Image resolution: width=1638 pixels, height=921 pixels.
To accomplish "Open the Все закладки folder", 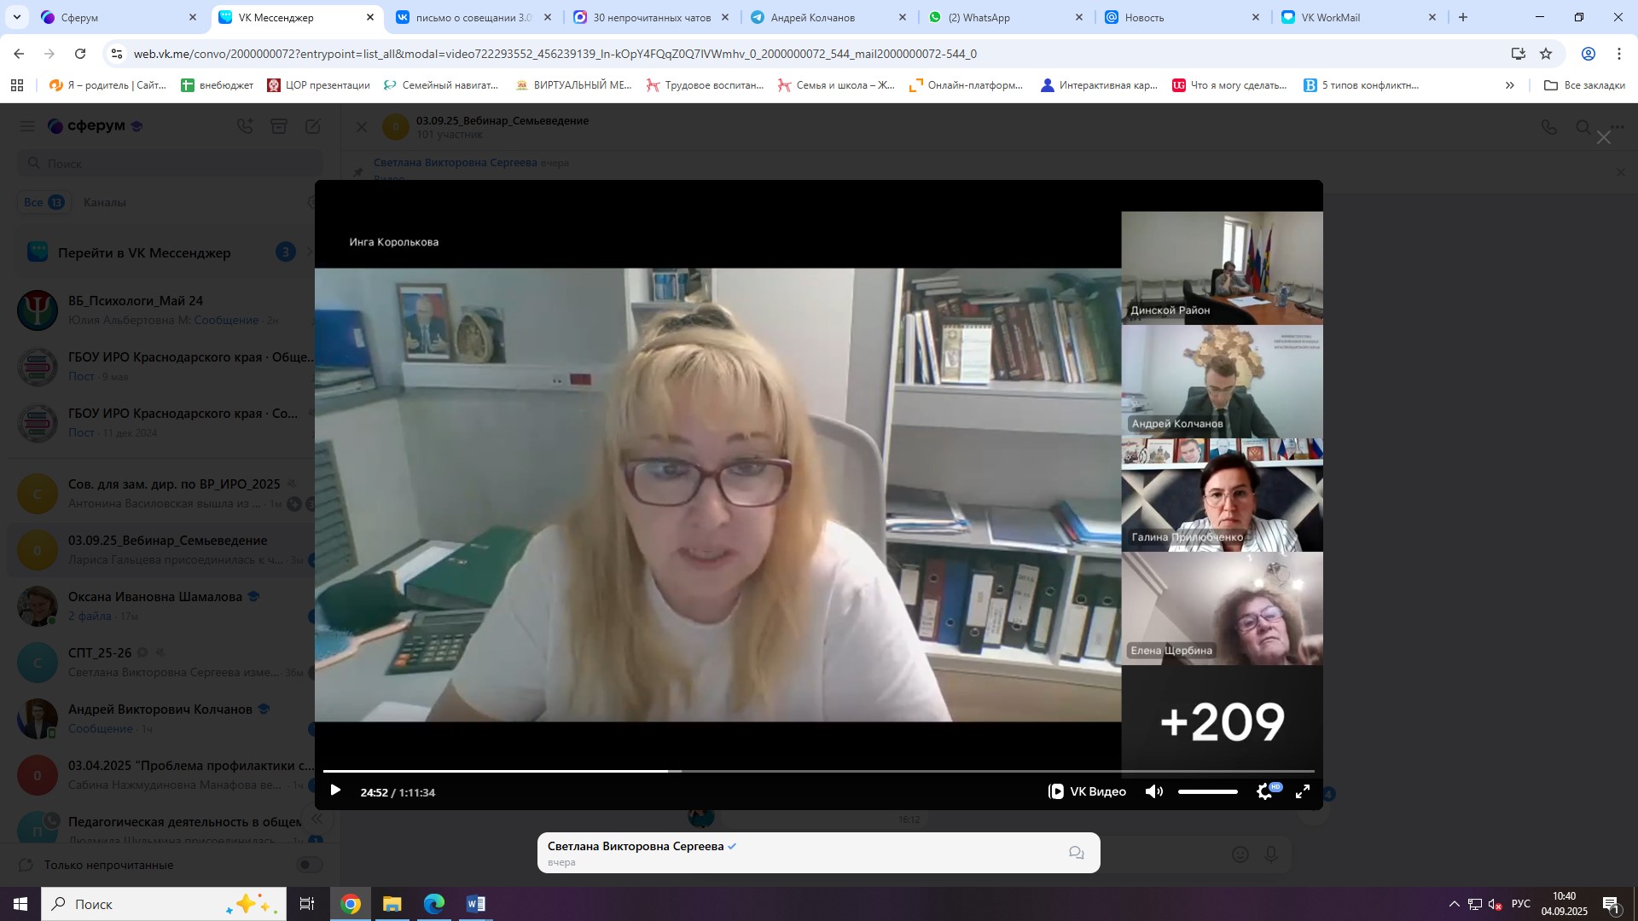I will 1584,85.
